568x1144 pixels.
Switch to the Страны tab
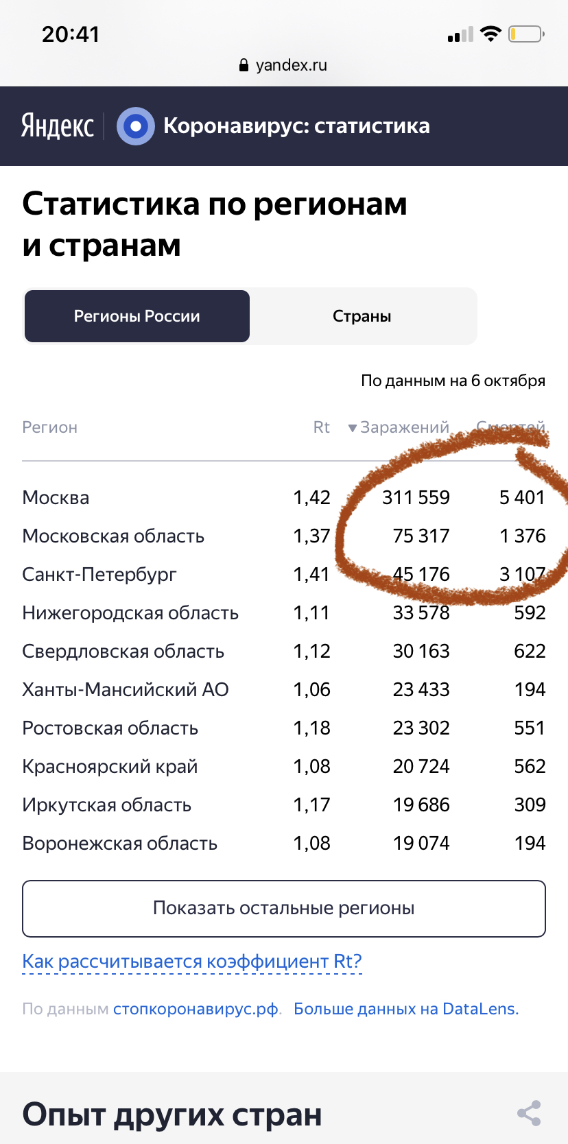(x=362, y=316)
